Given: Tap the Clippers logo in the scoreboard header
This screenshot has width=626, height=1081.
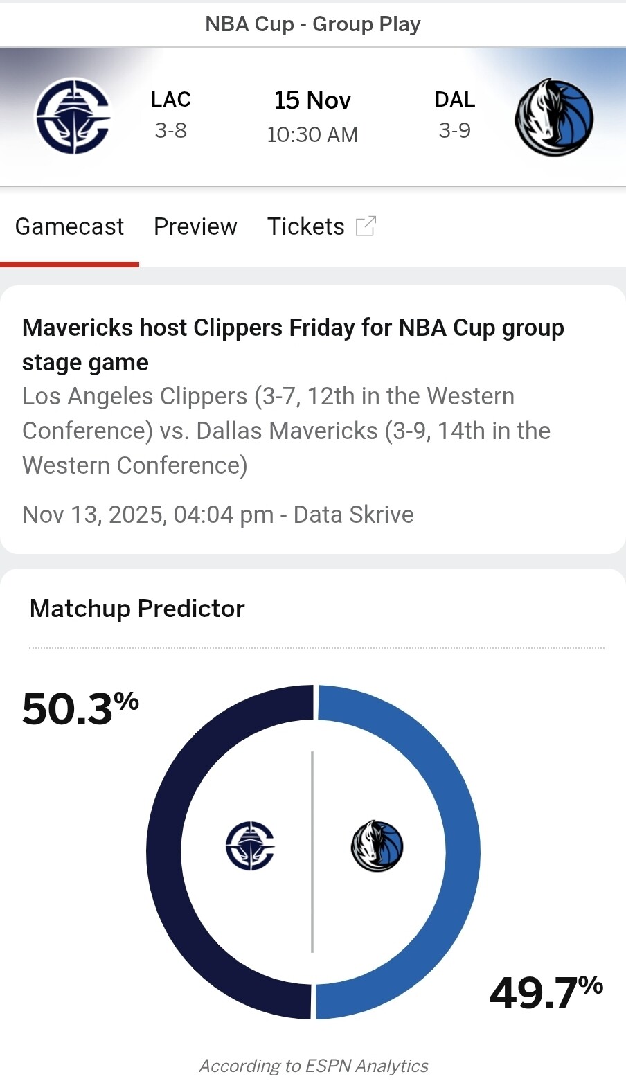Looking at the screenshot, I should (x=73, y=116).
